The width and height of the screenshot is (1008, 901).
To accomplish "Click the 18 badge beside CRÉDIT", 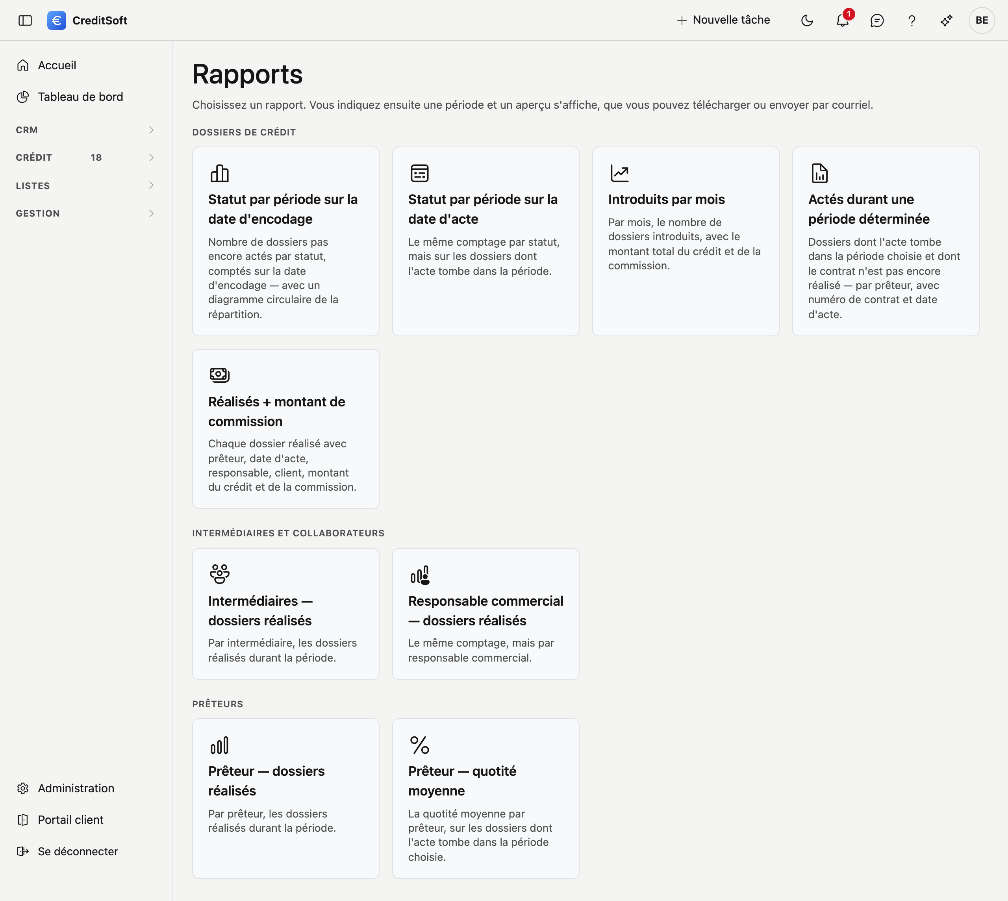I will (x=96, y=158).
